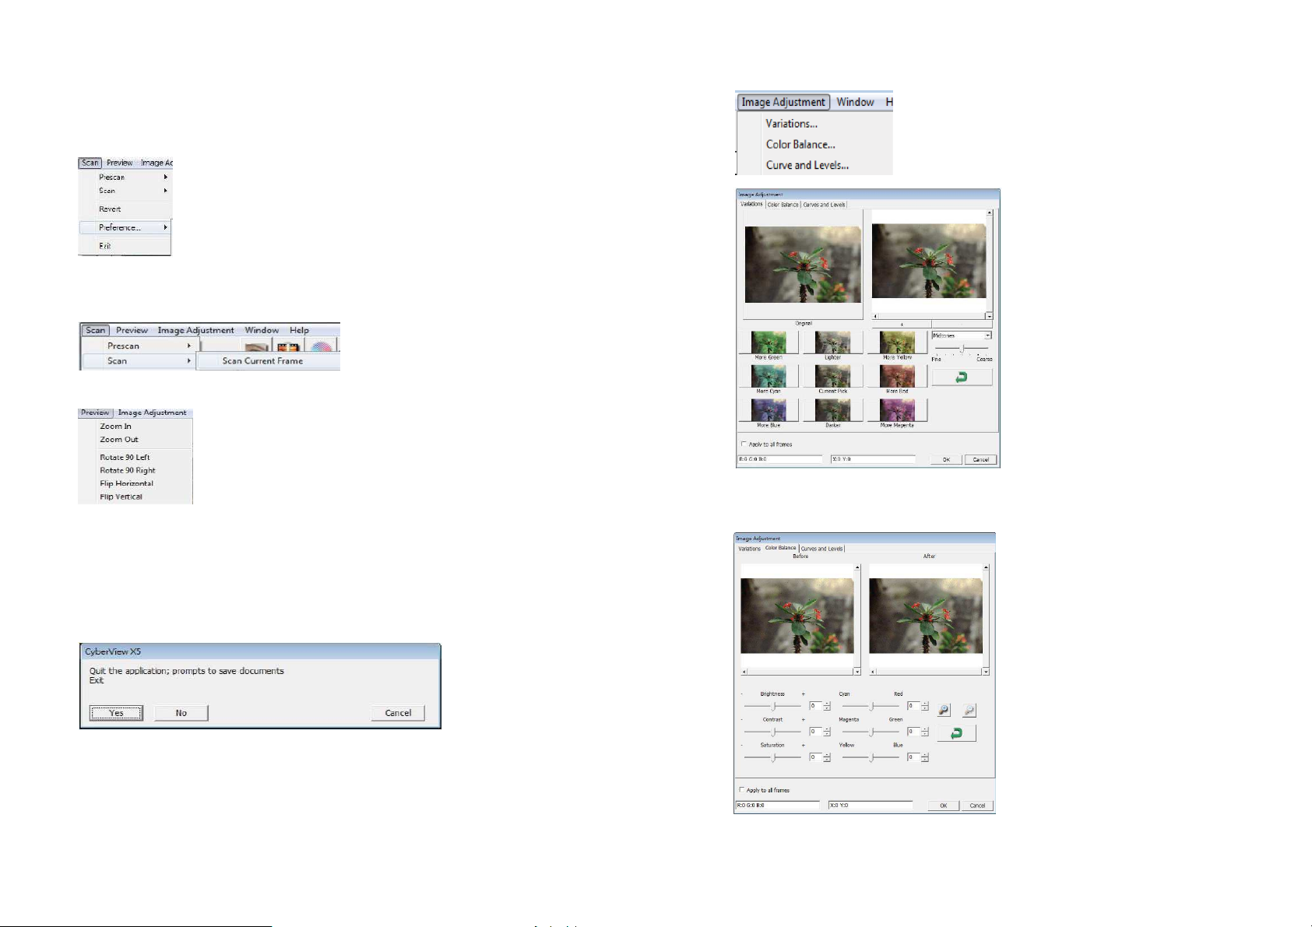Click green reset arrow in Color Balance dialog
Image resolution: width=1312 pixels, height=927 pixels.
[x=956, y=733]
